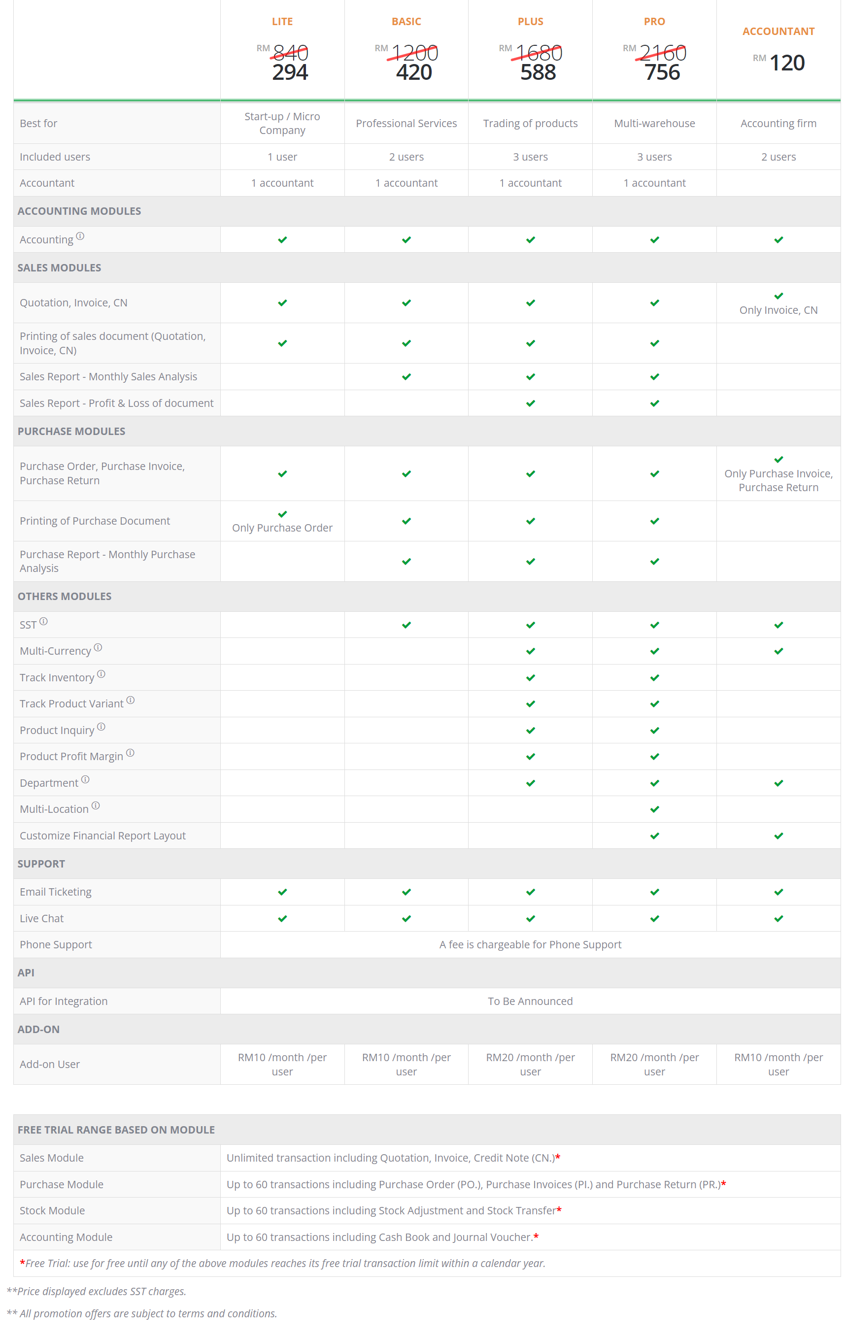Click the Product Profit Margin info icon
Viewport: 845px width, 1337px height.
(130, 753)
